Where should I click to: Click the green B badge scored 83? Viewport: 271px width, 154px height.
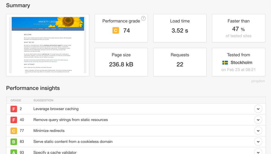(14, 142)
